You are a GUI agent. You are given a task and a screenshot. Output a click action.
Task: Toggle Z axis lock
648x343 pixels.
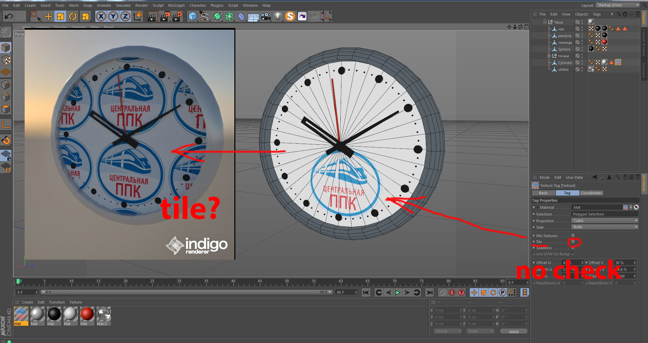pos(125,16)
